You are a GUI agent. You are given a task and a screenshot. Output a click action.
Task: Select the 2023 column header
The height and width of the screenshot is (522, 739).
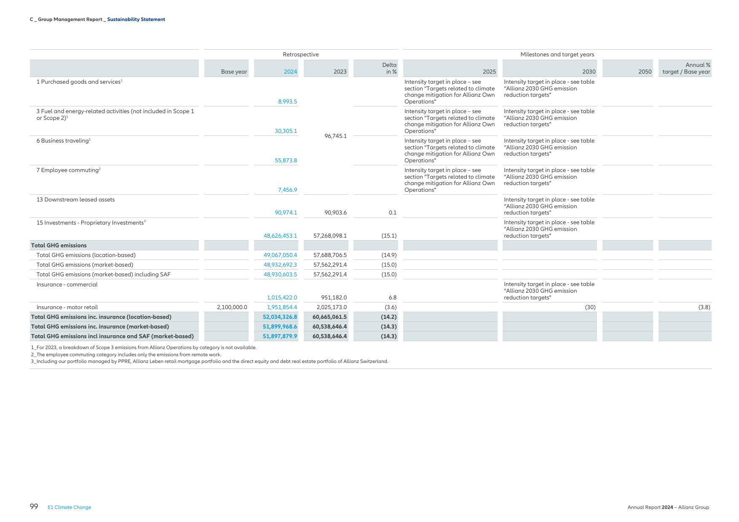pyautogui.click(x=340, y=72)
